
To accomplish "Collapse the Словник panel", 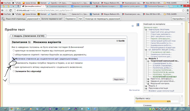I will pos(182,105).
